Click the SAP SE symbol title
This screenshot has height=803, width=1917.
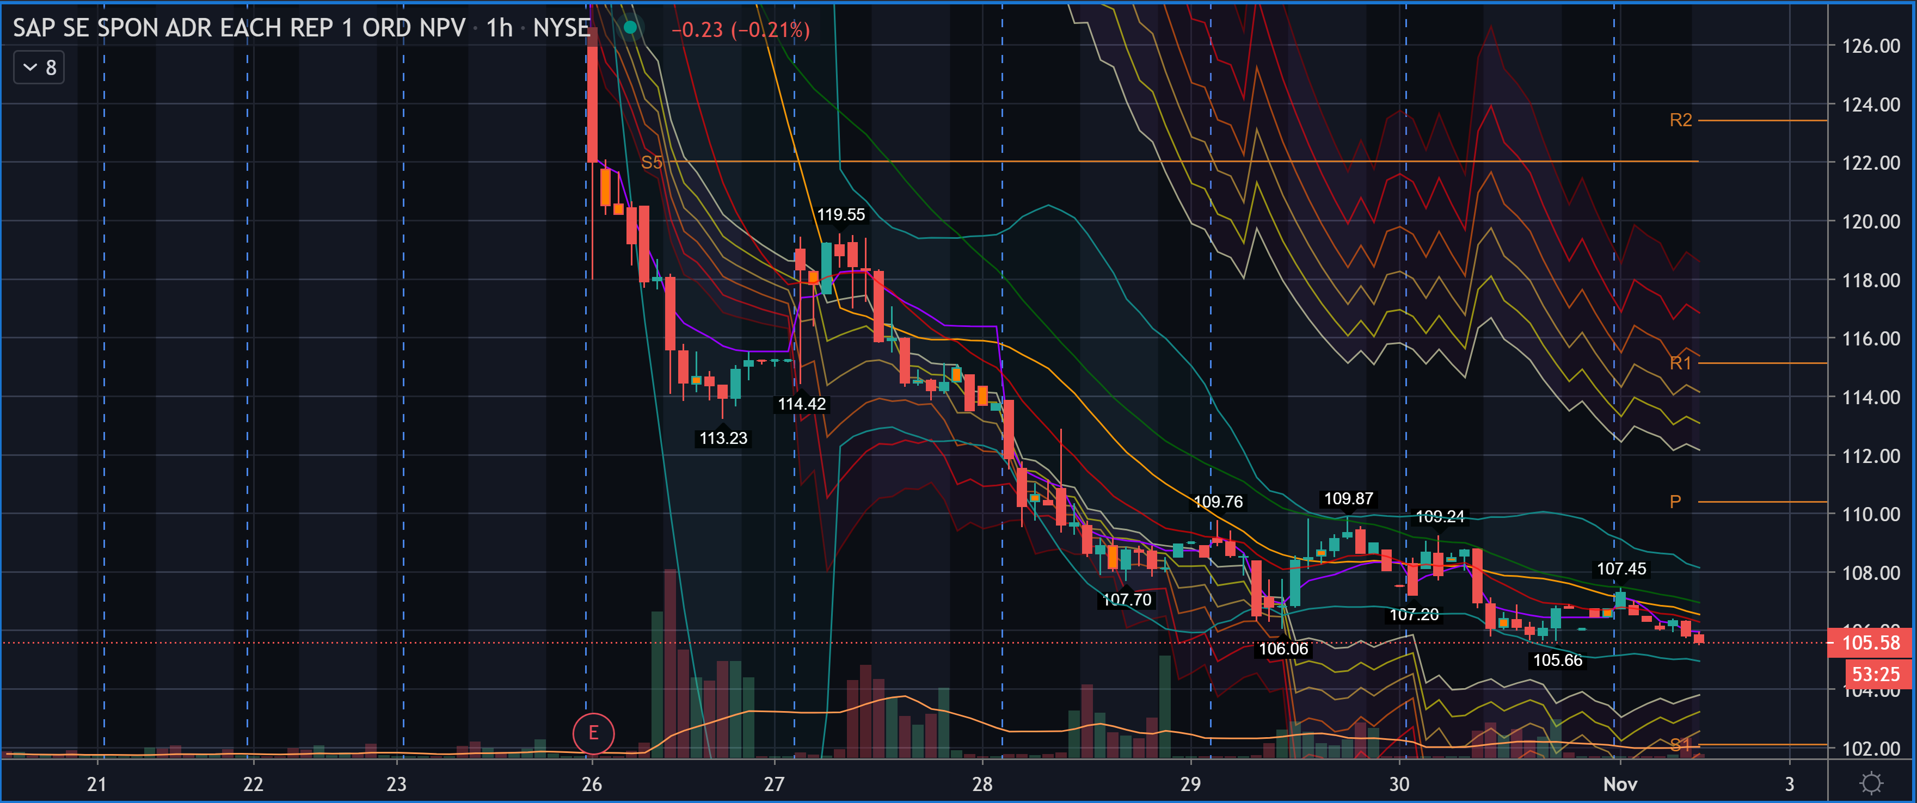pyautogui.click(x=238, y=28)
